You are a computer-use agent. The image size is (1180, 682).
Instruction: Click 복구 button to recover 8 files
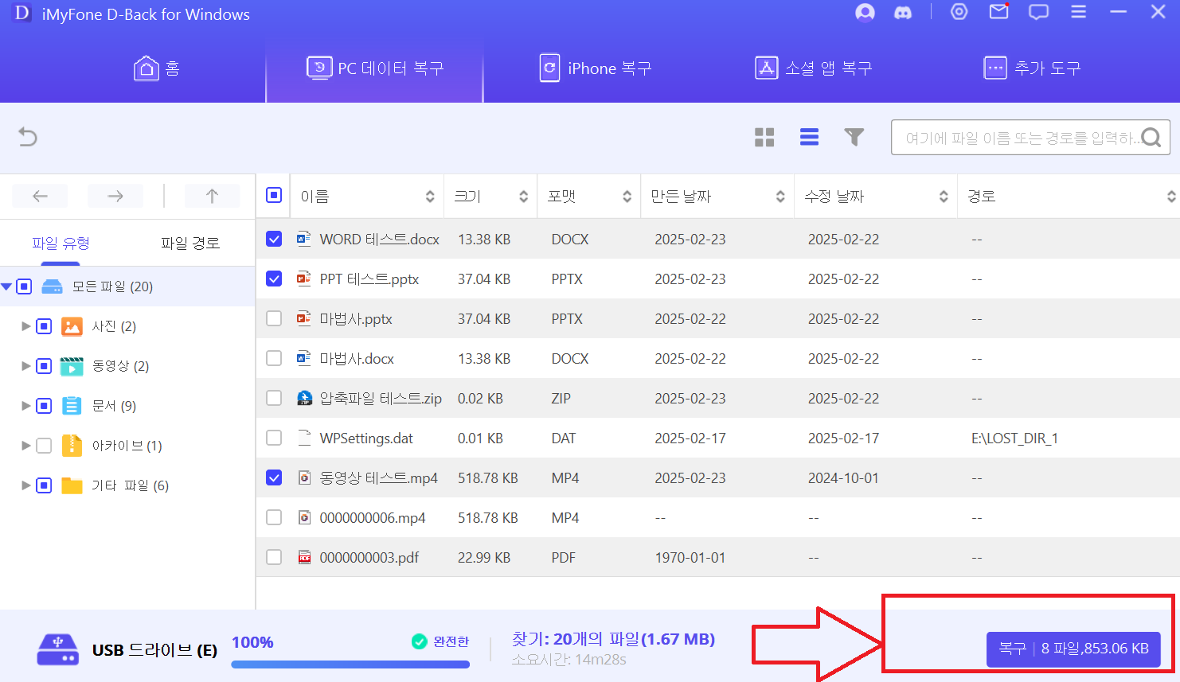[x=1073, y=649]
